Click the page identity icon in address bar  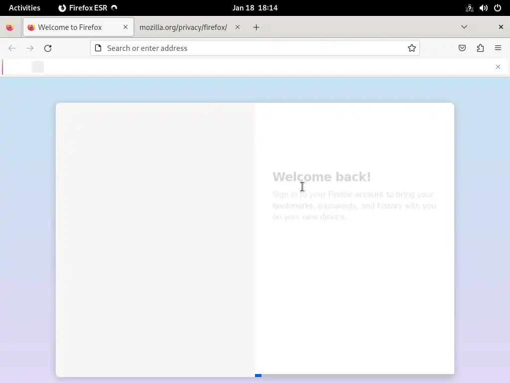coord(98,48)
